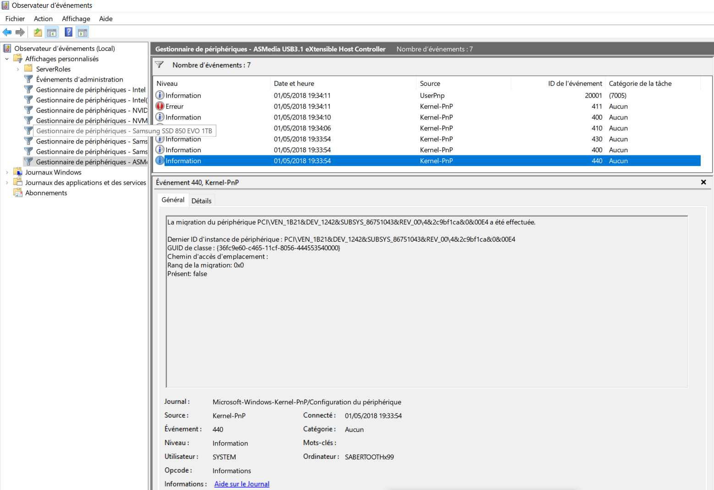Select Gestionnaire de périphériques - ASM view

pyautogui.click(x=92, y=162)
